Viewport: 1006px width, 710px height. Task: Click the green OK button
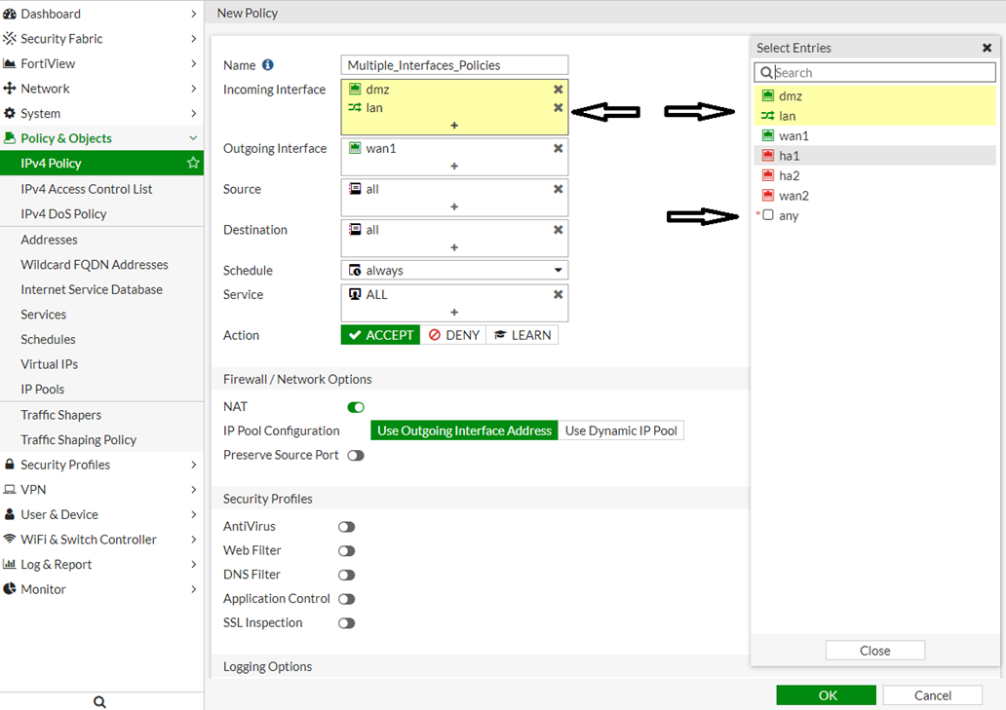click(x=826, y=695)
